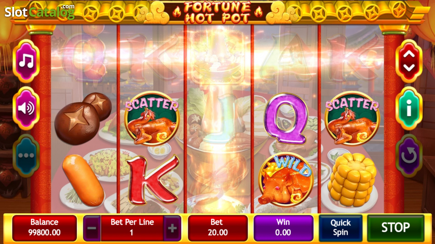Mute the sound effects speaker button
The image size is (435, 244).
(26, 108)
